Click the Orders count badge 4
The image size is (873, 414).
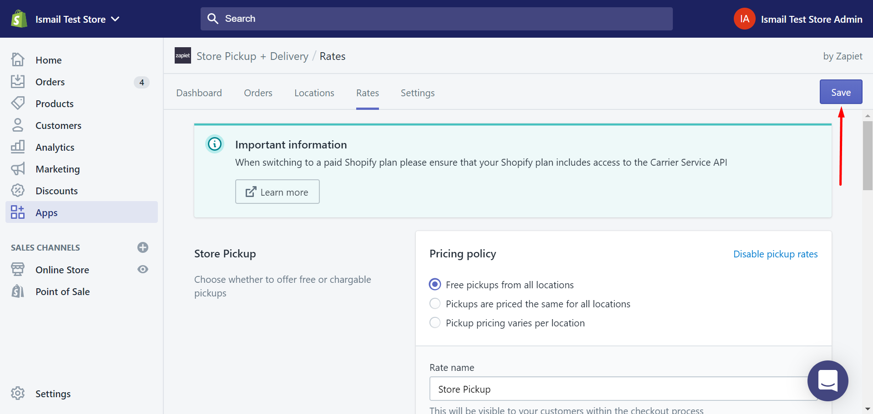pyautogui.click(x=141, y=82)
